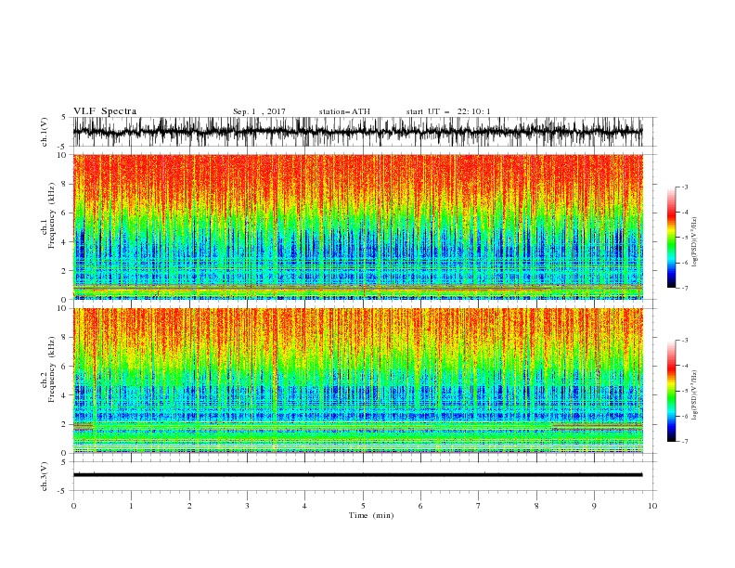This screenshot has width=735, height=568.
Task: Click the ch.1 color bar "log(PSD)(V²/Hz)" label
Action: tap(694, 242)
